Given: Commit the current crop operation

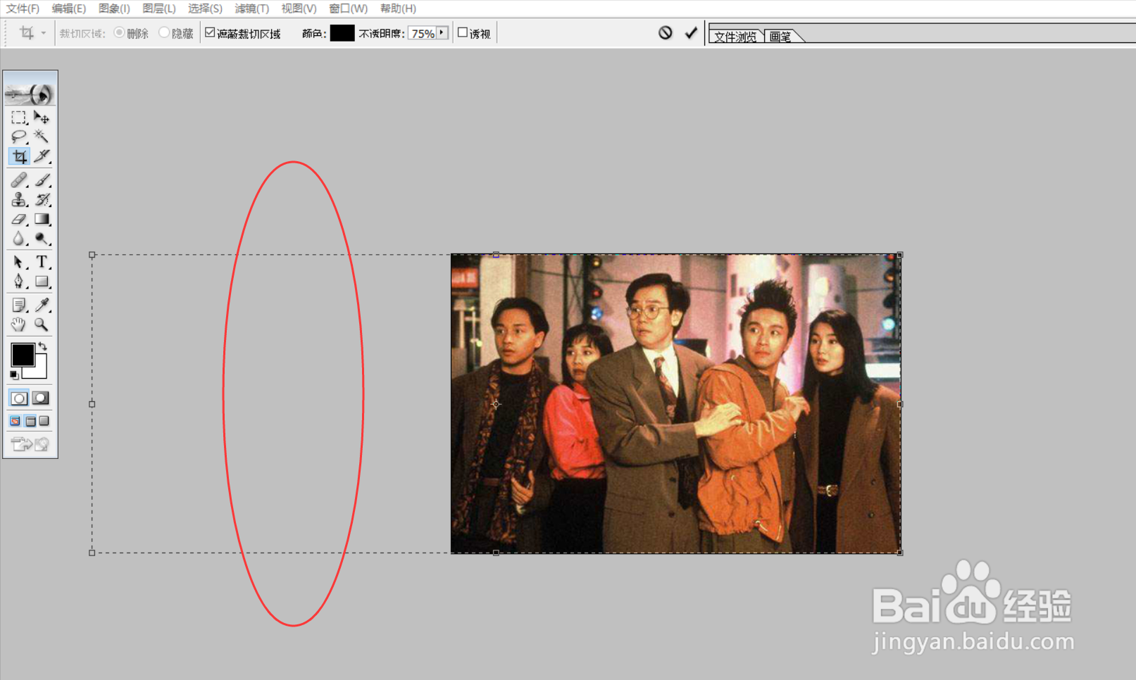Looking at the screenshot, I should (691, 32).
